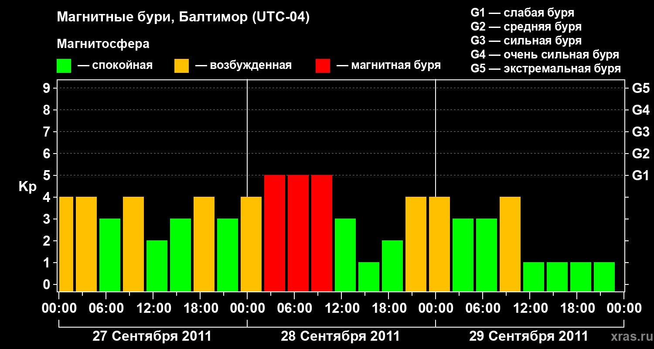Click the '29 Сентября 2011' date label
Image resolution: width=654 pixels, height=349 pixels.
[528, 336]
